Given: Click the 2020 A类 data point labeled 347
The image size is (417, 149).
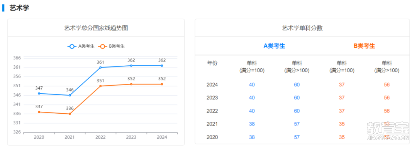Looking at the screenshot, I should coord(39,93).
